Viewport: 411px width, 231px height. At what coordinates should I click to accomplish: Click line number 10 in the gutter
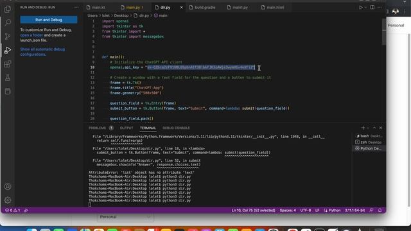(x=92, y=67)
